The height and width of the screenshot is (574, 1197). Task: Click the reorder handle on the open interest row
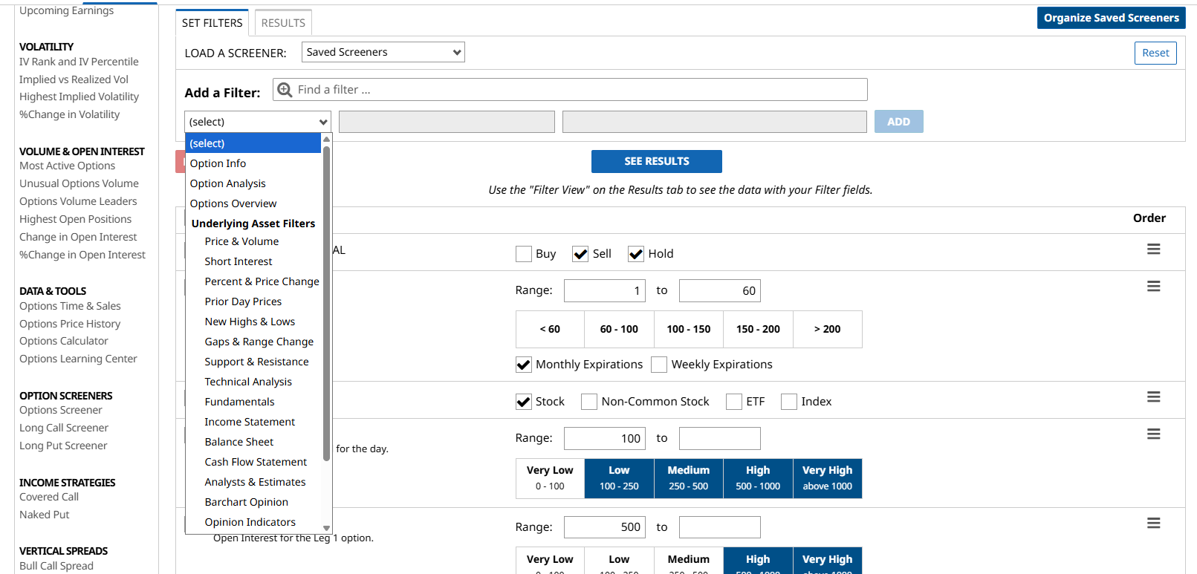[x=1153, y=524]
